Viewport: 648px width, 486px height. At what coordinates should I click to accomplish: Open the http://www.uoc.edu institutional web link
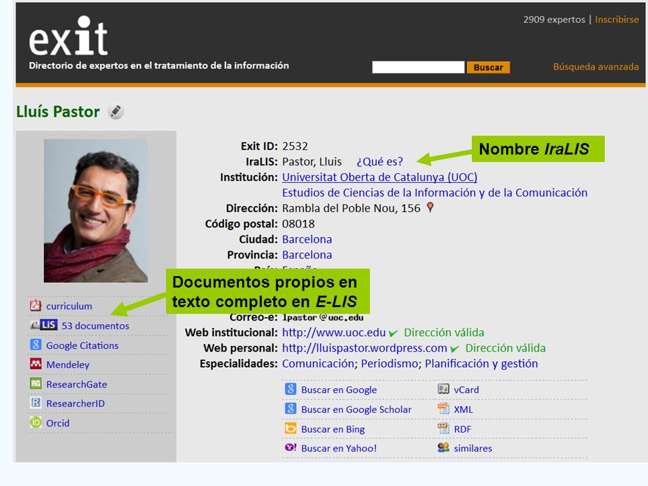click(333, 333)
